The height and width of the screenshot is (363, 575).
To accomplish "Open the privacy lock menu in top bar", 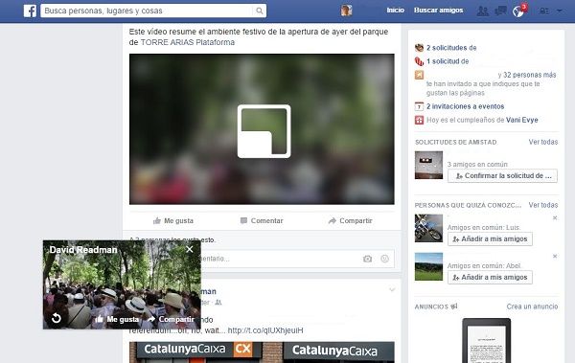I will (544, 11).
